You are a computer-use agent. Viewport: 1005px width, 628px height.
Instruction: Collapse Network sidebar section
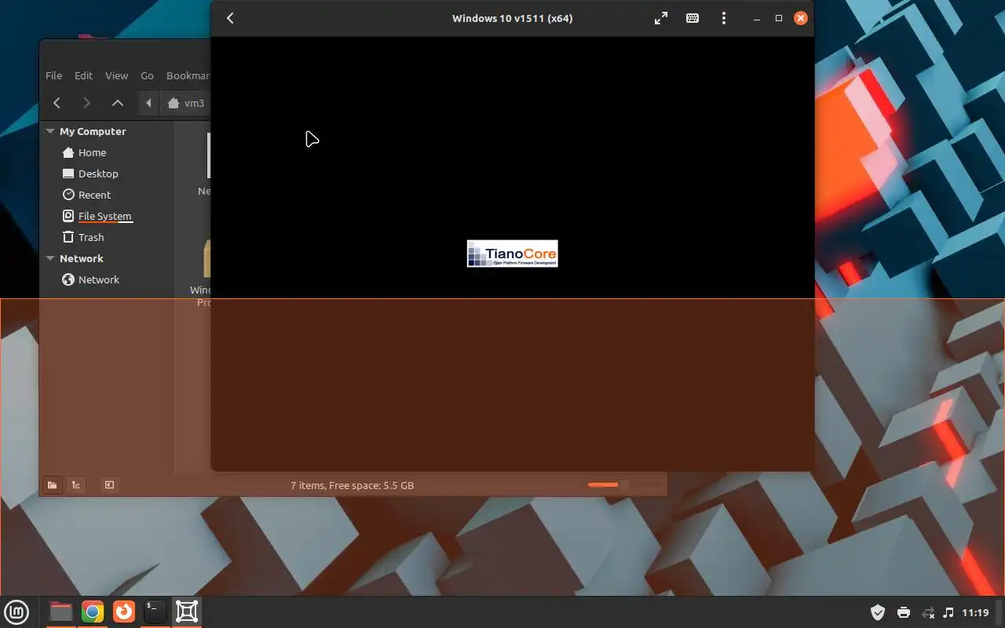tap(50, 258)
